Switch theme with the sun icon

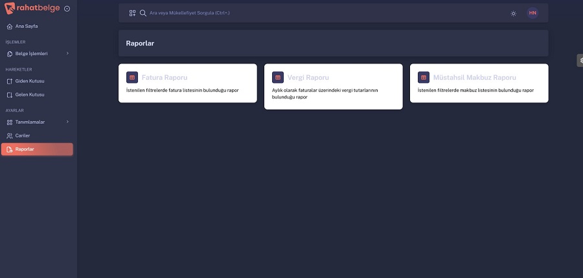514,13
